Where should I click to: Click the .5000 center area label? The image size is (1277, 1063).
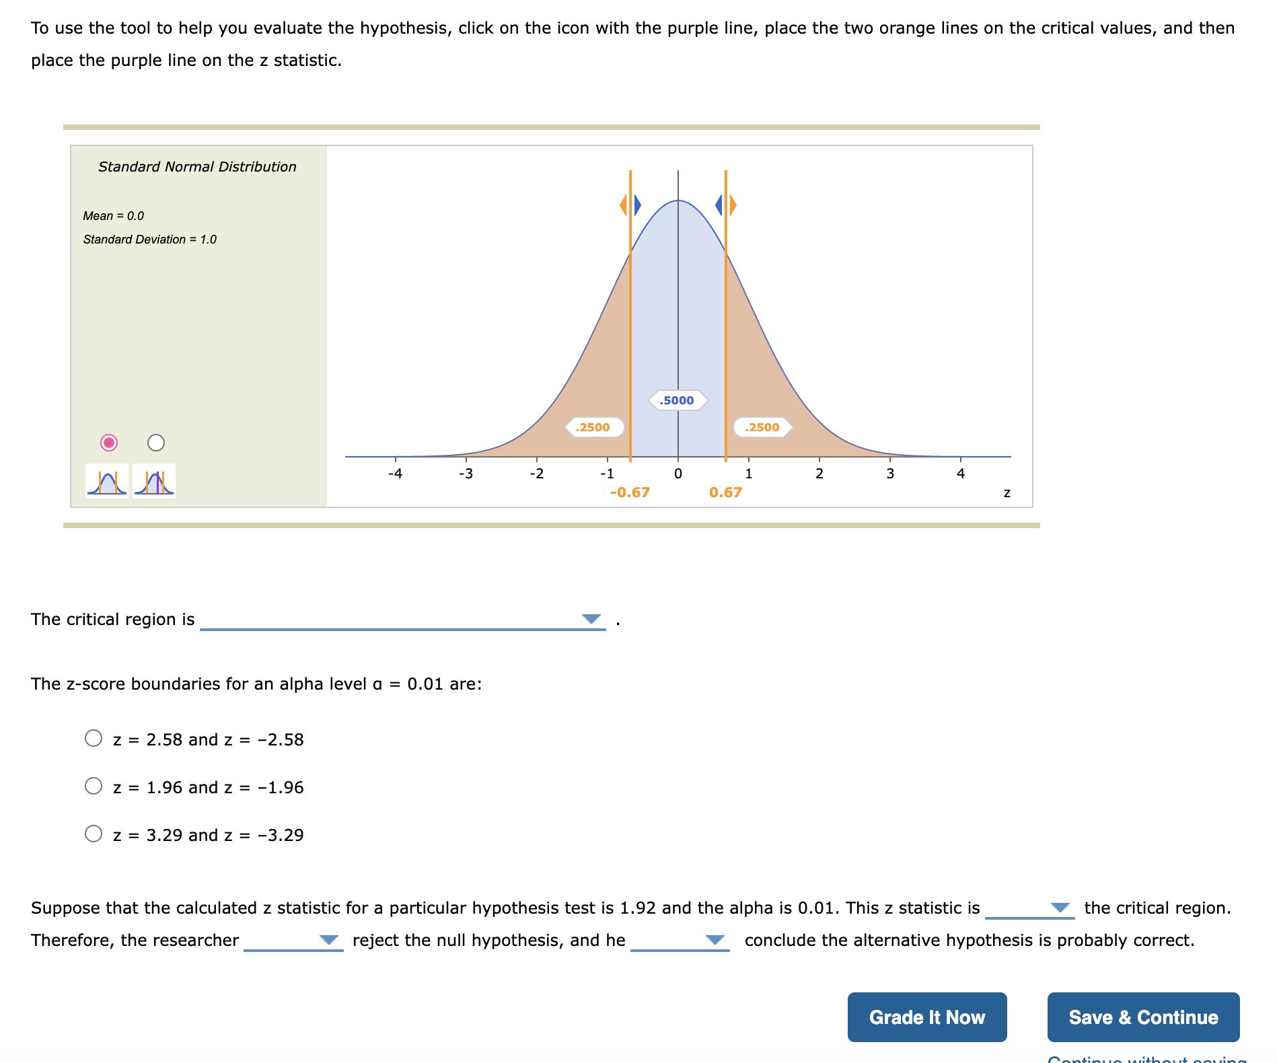pos(677,400)
